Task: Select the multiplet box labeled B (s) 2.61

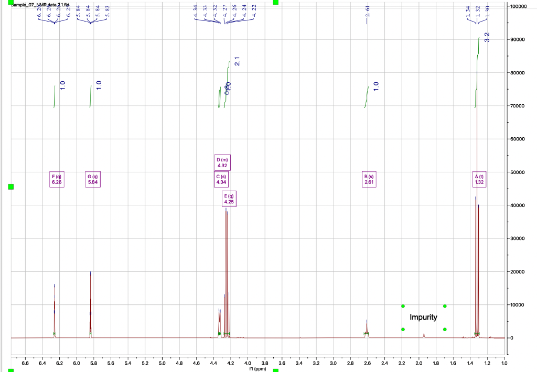Action: pyautogui.click(x=369, y=180)
